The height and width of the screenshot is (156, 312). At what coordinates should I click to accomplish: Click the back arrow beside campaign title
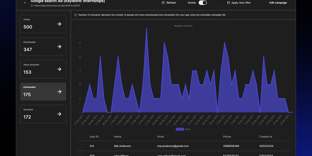(25, 3)
